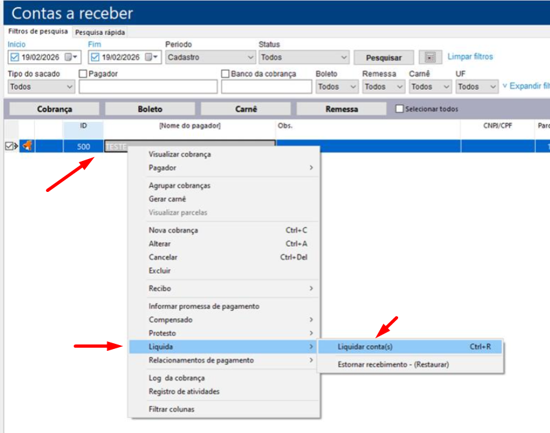
Task: Check the Banco da cobrança checkbox
Action: [x=226, y=74]
